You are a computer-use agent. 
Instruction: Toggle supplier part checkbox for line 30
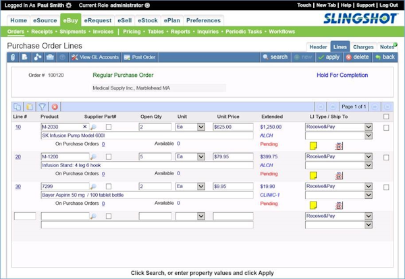(109, 186)
